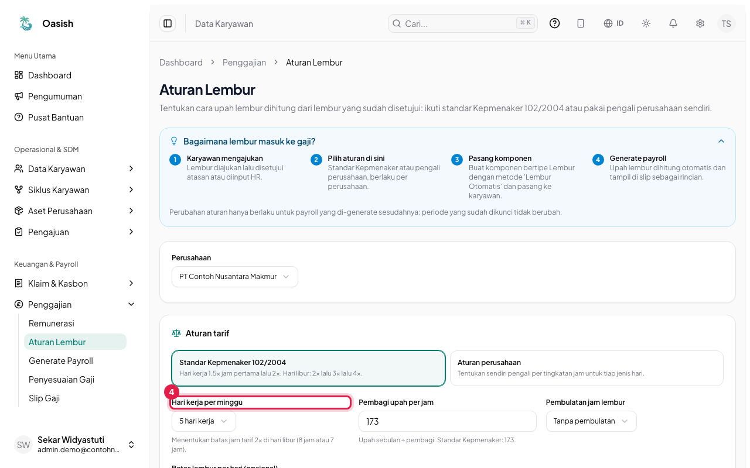This screenshot has height=468, width=750.
Task: Expand the Pengajuan sidebar group
Action: click(x=75, y=232)
